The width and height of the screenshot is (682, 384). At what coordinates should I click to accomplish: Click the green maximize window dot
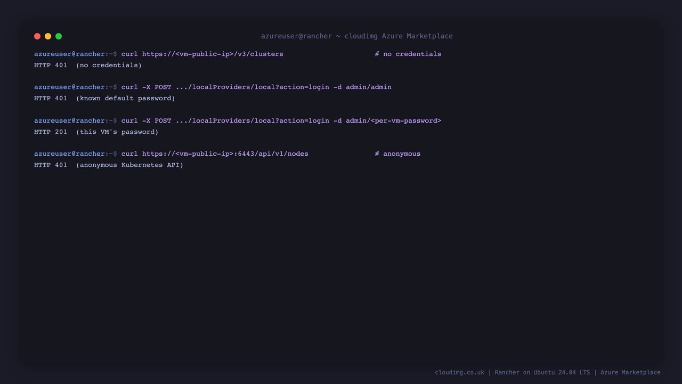(x=59, y=36)
